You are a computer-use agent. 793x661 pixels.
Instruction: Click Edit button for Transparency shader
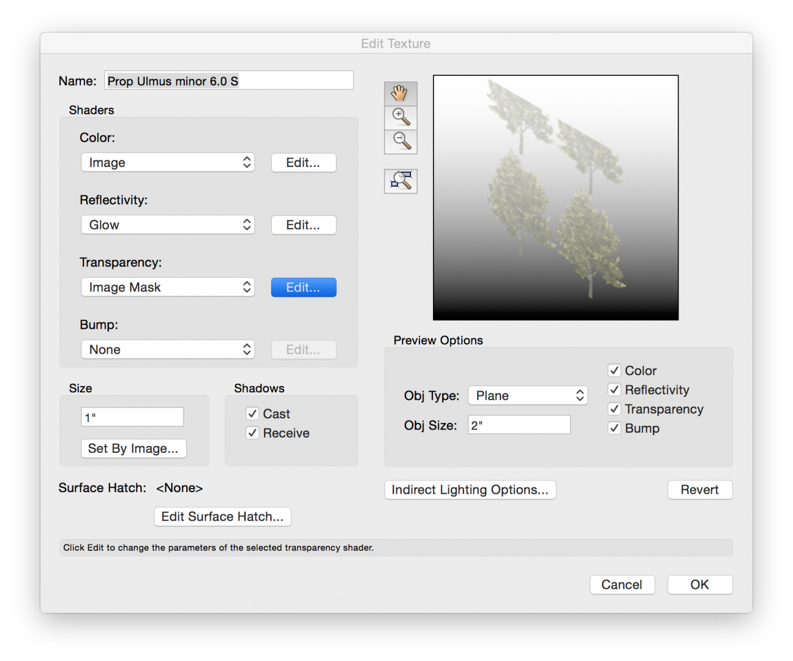(x=303, y=288)
